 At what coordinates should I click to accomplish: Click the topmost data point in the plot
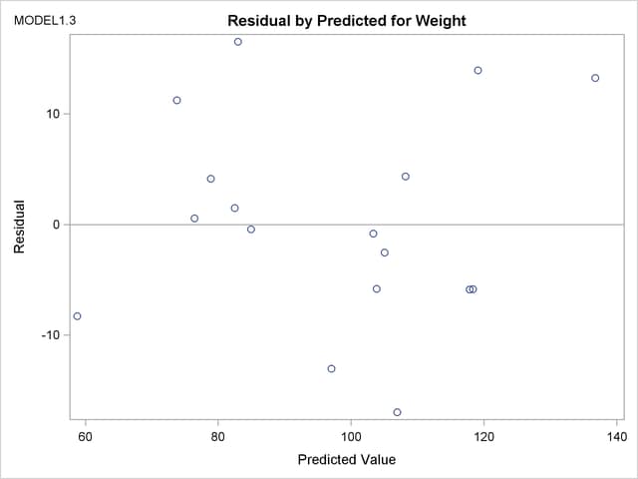[x=238, y=42]
